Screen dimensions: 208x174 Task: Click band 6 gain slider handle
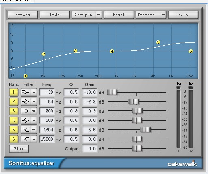pyautogui.click(x=137, y=139)
